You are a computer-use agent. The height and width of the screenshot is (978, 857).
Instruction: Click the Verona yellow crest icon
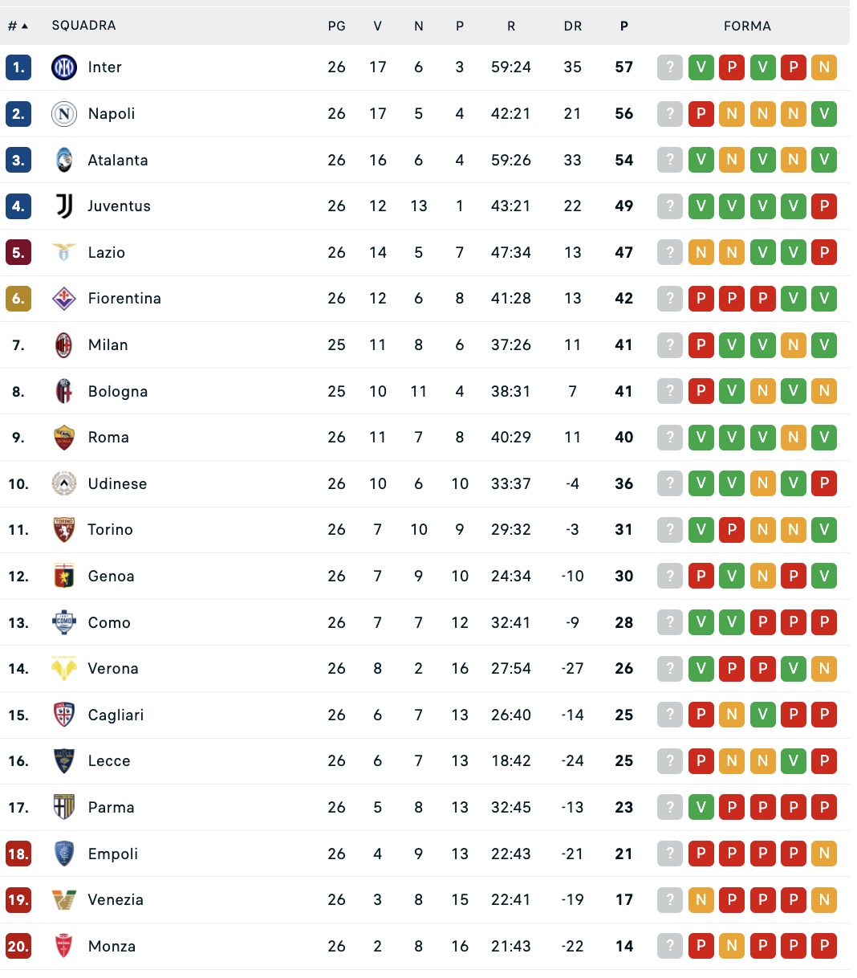pos(64,669)
